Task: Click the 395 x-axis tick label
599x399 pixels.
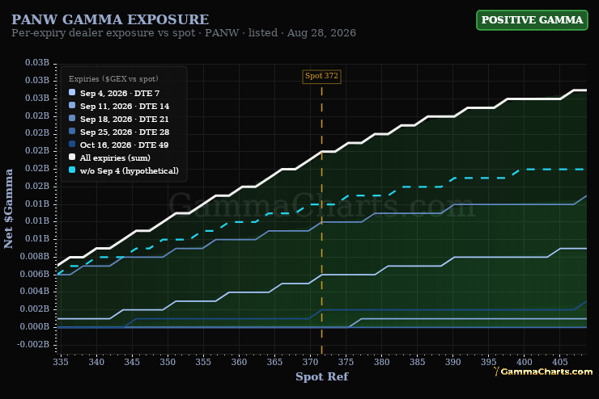Action: pos(489,362)
